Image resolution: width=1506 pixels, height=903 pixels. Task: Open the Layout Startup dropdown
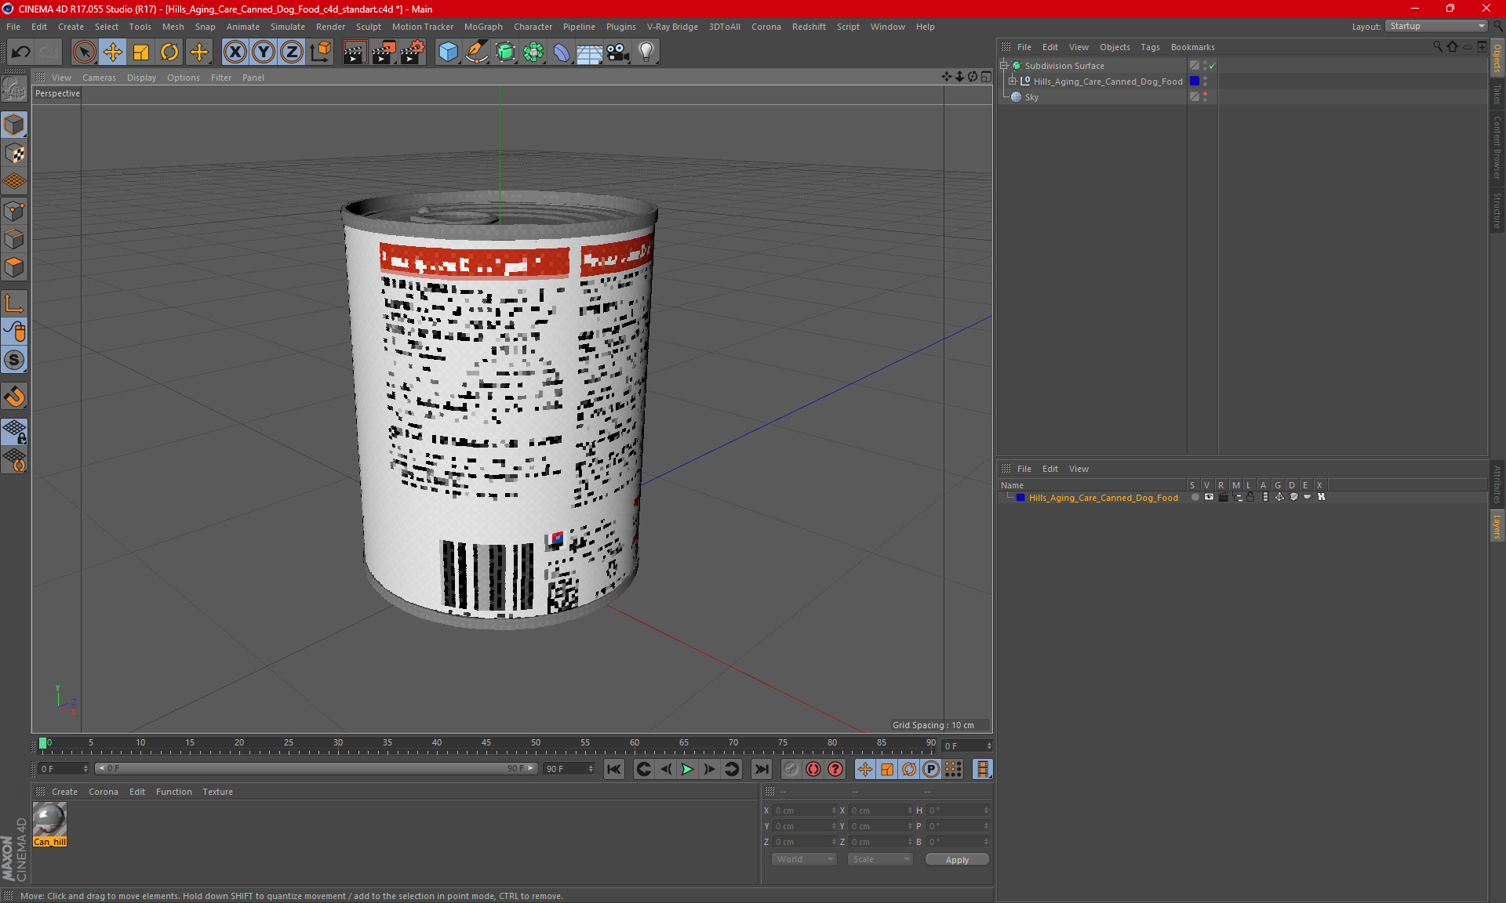point(1436,26)
